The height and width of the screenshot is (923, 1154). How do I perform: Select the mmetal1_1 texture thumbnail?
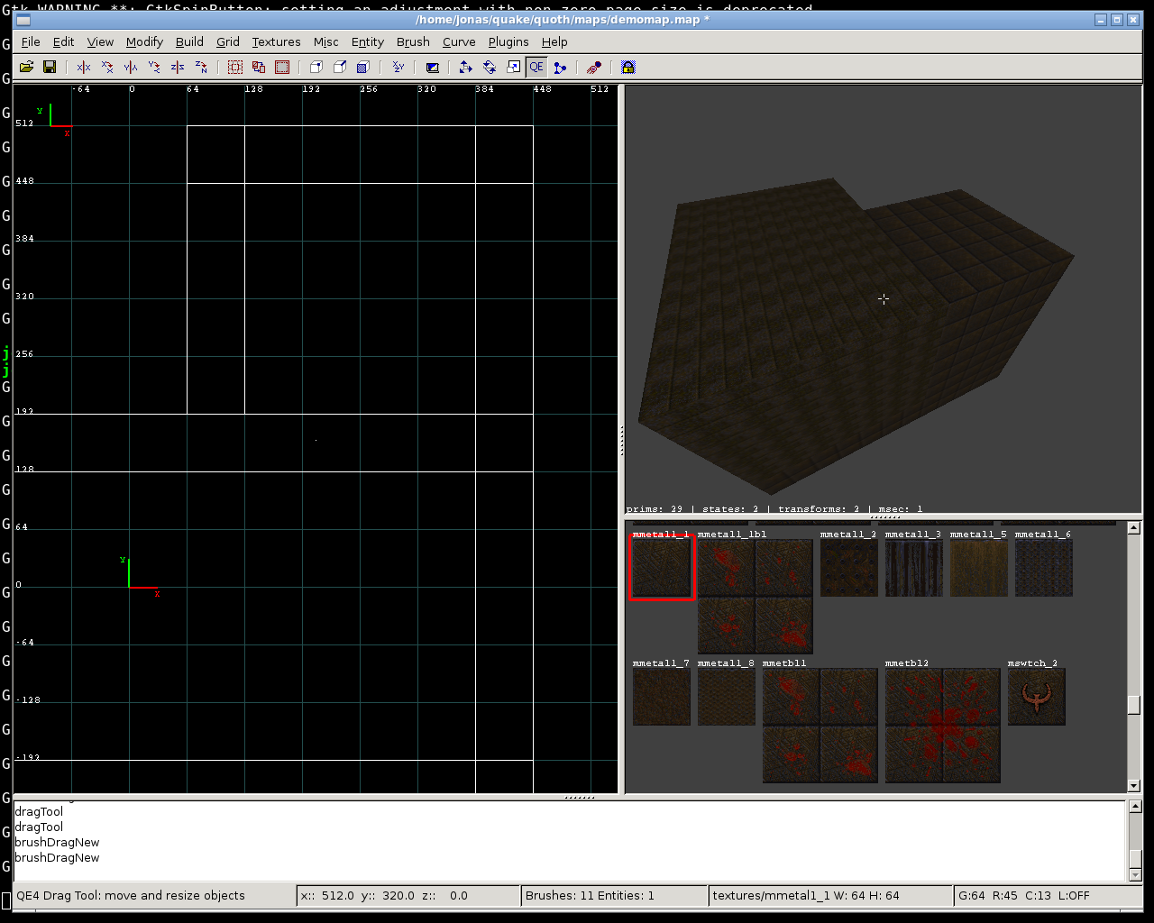click(x=662, y=568)
